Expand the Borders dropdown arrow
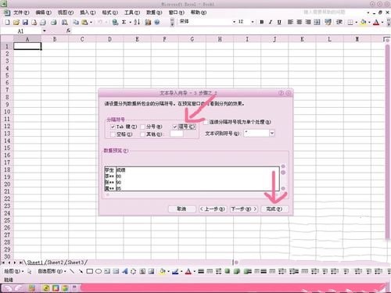 [356, 23]
